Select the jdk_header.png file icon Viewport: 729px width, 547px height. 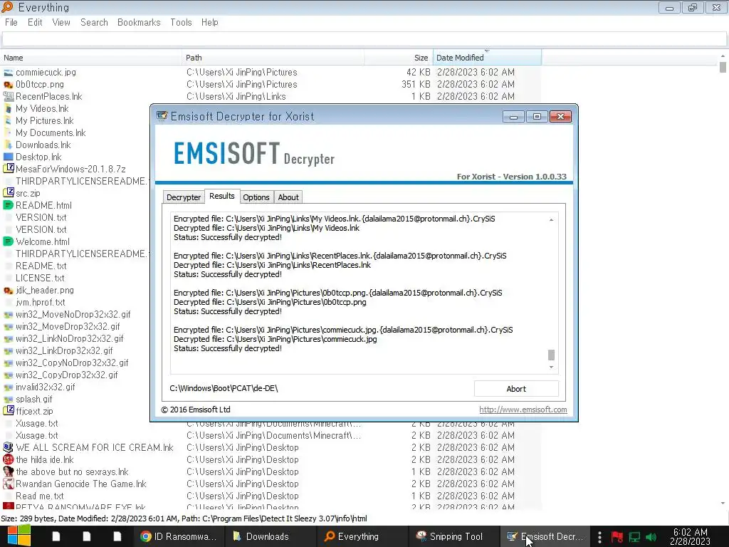tap(9, 291)
